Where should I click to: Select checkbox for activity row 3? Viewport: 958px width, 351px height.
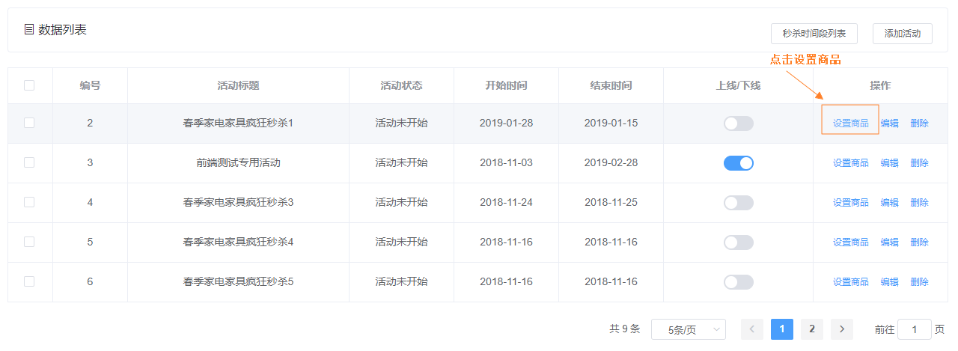[29, 163]
